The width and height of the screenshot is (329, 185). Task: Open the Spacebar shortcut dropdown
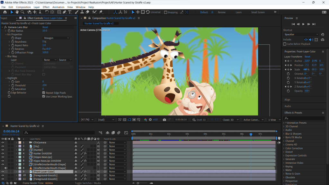[301, 34]
